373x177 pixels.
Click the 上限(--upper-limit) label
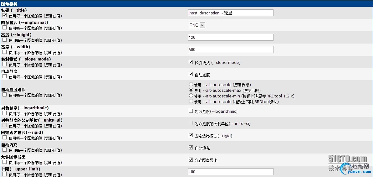click(20, 169)
